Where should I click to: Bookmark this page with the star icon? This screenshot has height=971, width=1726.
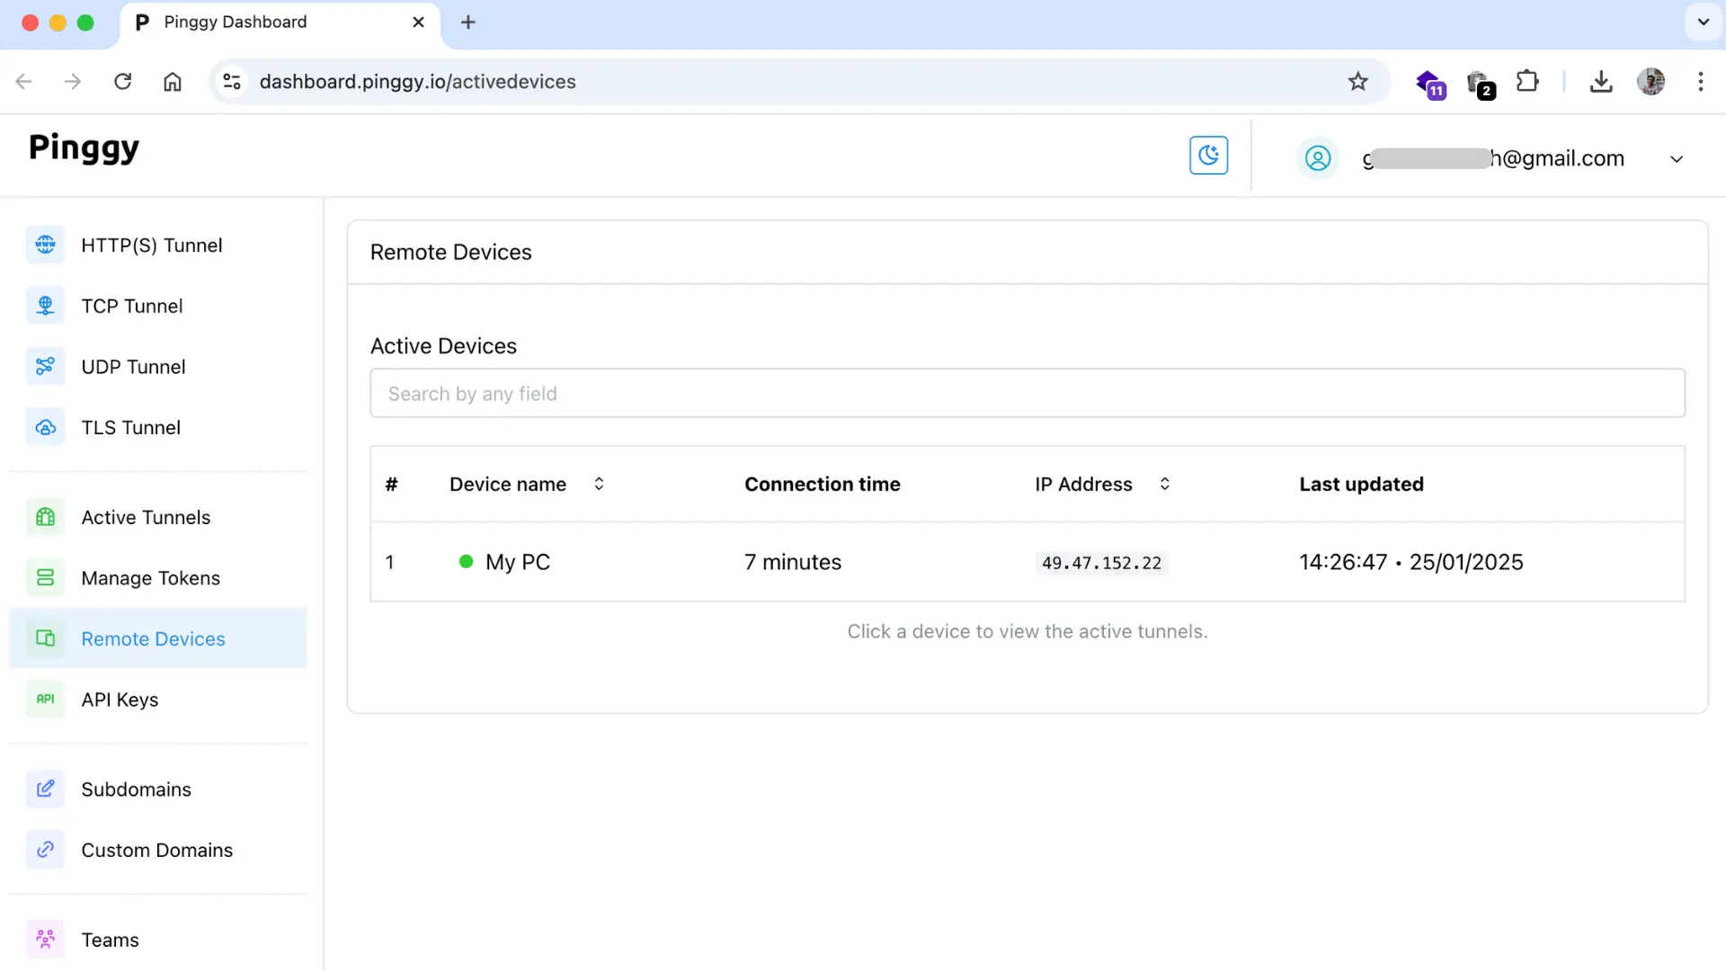click(x=1357, y=82)
